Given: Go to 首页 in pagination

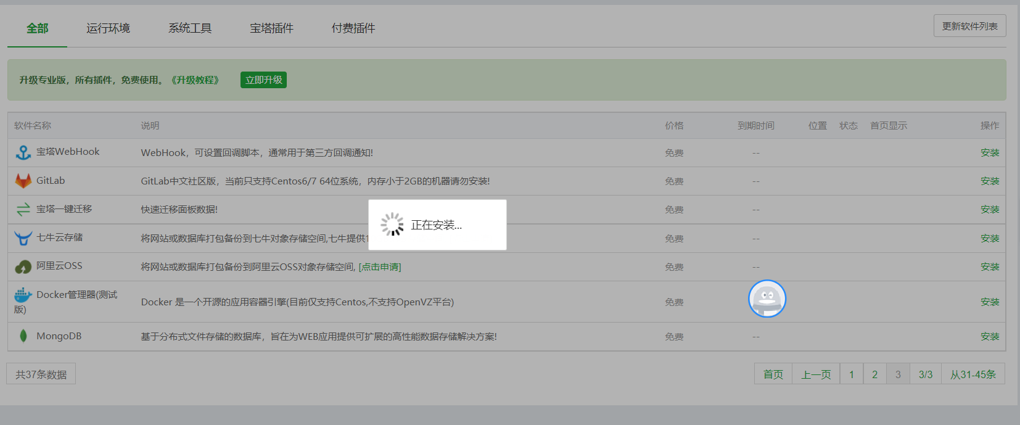Looking at the screenshot, I should [x=773, y=374].
